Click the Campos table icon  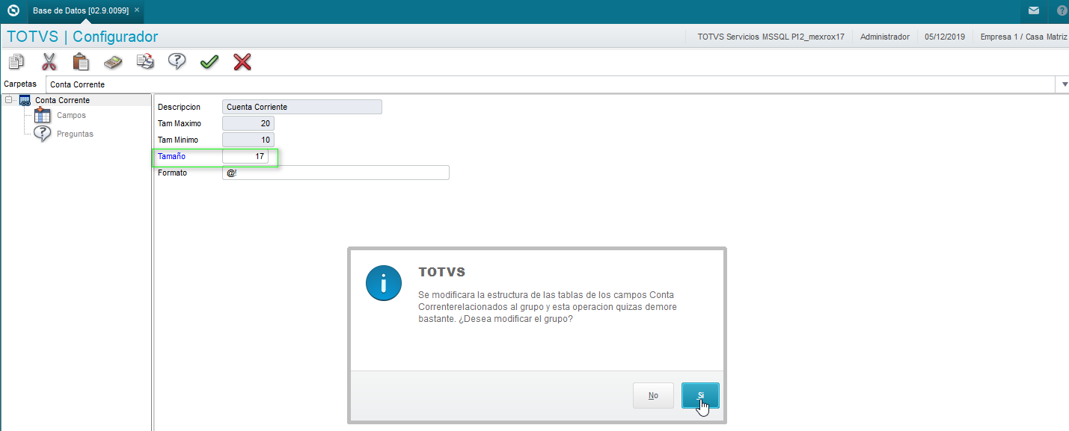[x=43, y=115]
